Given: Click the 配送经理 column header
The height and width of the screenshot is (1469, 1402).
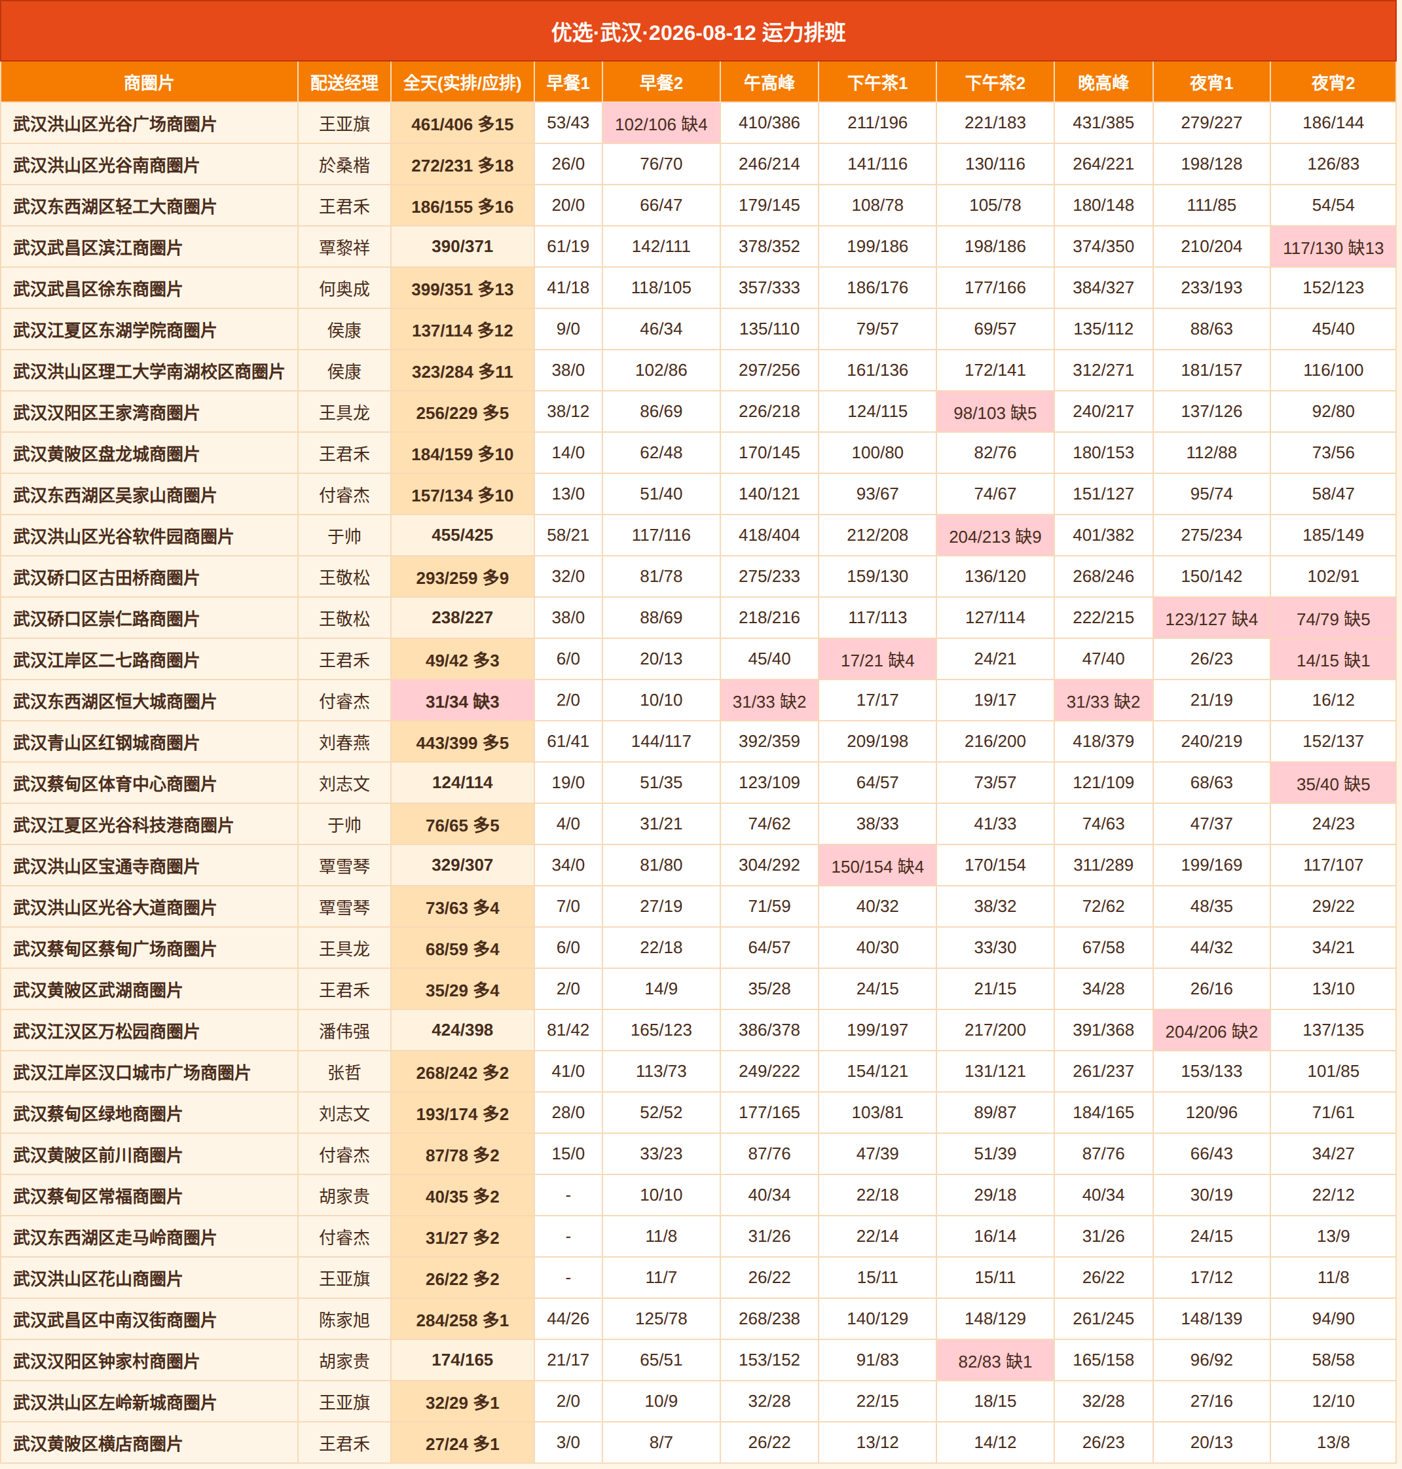Looking at the screenshot, I should 344,82.
